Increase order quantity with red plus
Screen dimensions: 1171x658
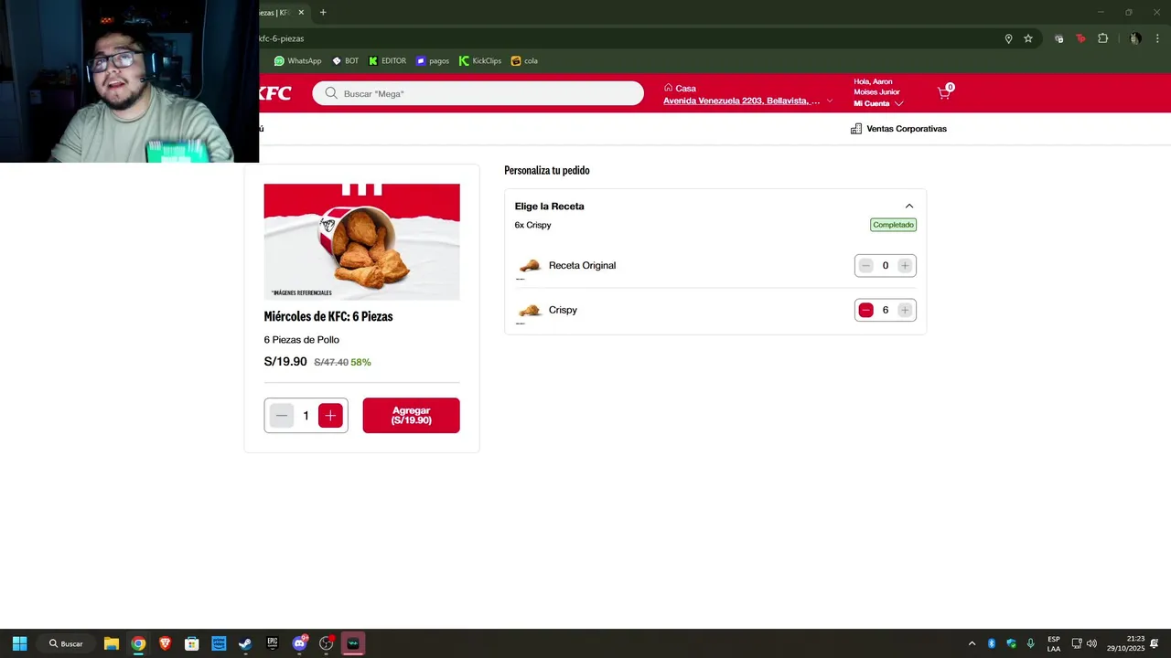click(330, 416)
